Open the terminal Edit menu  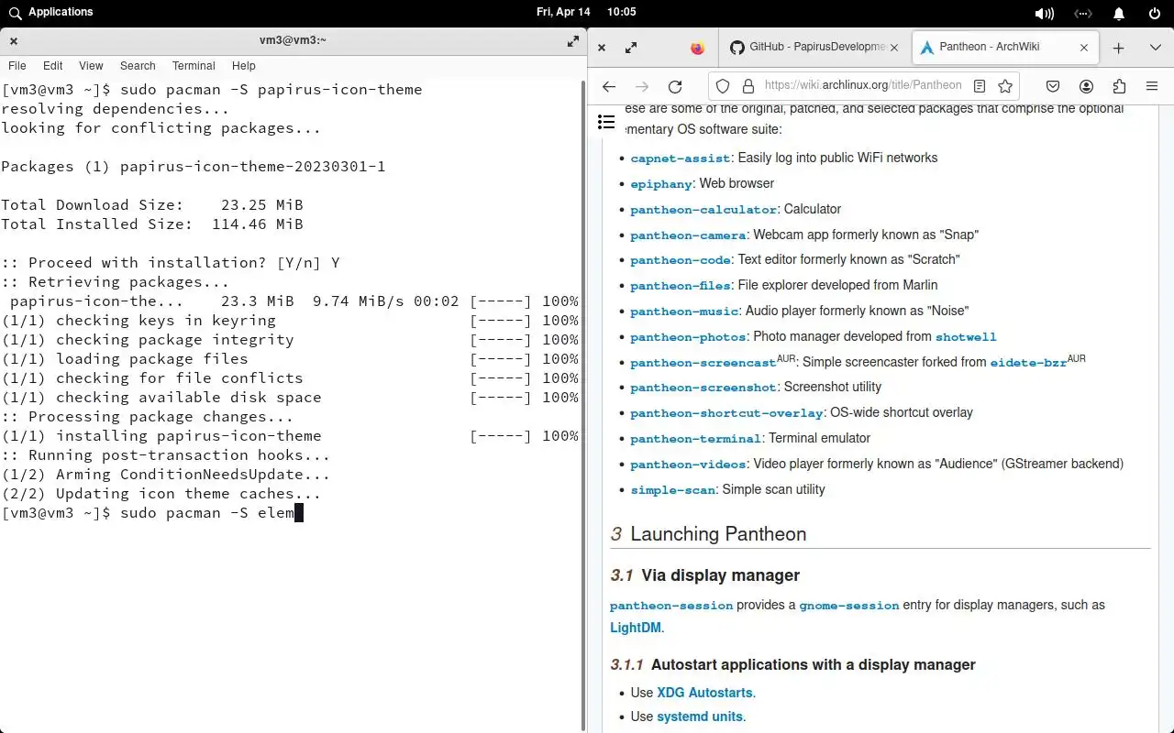[x=53, y=66]
